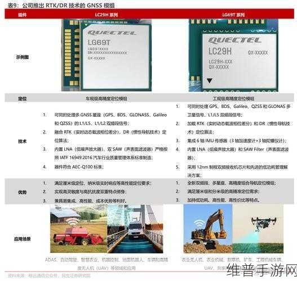
Task: Click "可同时处理多 GNSS 星座" technology item
Action: coord(110,119)
